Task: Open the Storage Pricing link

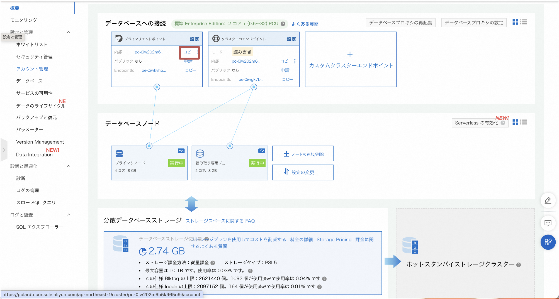Action: click(334, 239)
